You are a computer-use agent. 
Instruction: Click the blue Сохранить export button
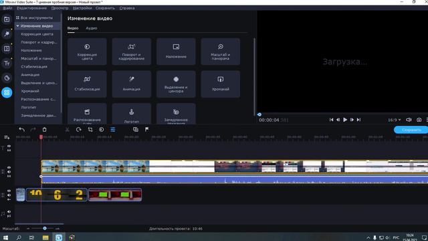(411, 130)
